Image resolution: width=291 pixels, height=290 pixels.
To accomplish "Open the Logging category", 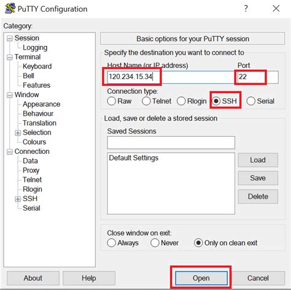I will (x=35, y=47).
